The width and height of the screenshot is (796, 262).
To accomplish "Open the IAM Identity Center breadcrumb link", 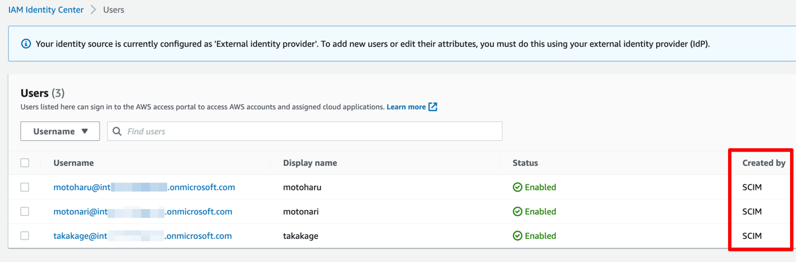I will point(46,10).
